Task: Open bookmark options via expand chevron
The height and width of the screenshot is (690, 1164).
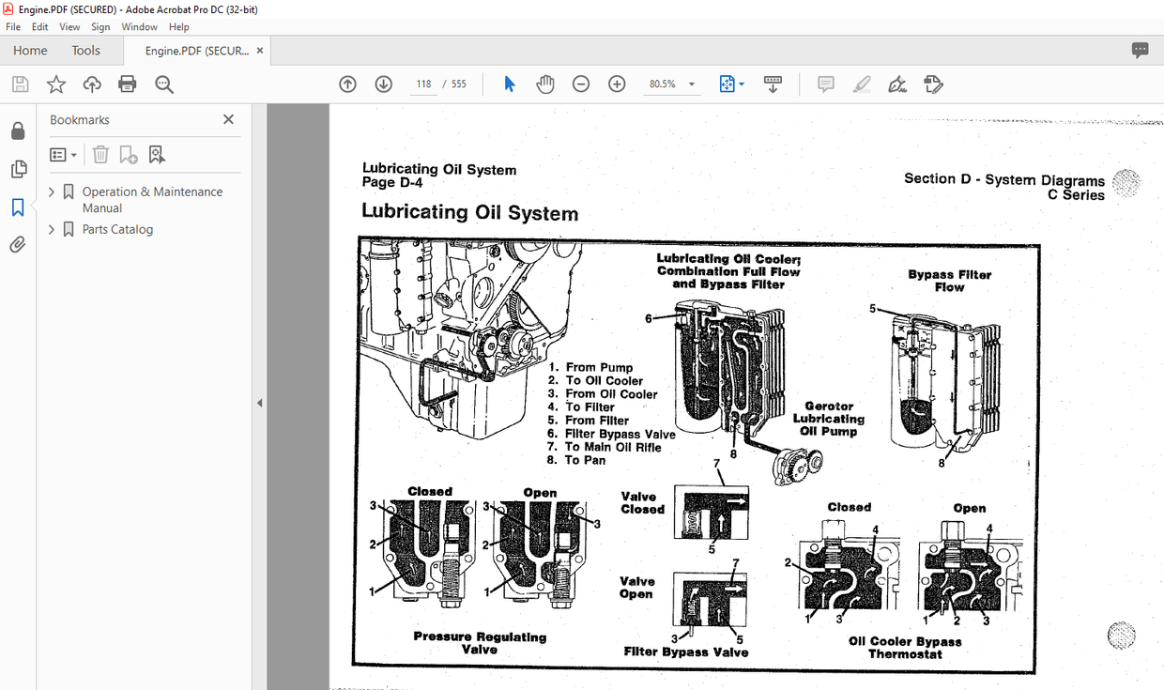Action: (x=73, y=154)
